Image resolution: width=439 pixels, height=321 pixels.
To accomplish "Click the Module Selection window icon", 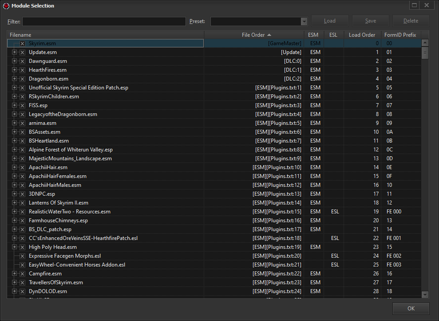I will point(6,6).
